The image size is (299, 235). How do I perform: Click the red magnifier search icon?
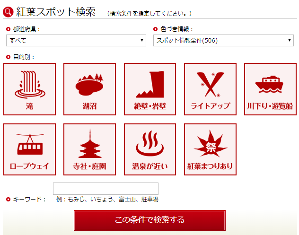[8, 12]
